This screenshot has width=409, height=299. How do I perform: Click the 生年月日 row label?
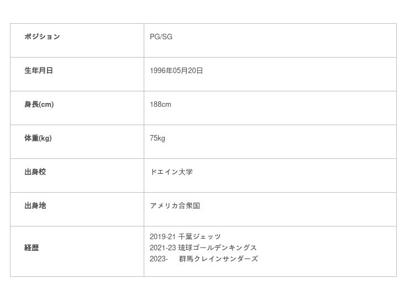tap(39, 71)
